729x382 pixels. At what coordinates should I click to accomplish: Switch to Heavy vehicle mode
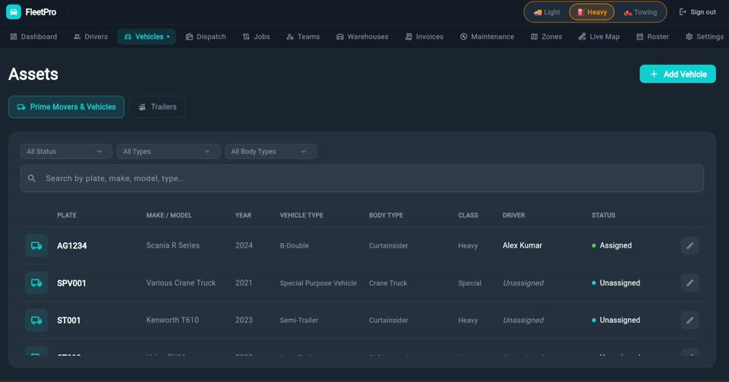(592, 12)
